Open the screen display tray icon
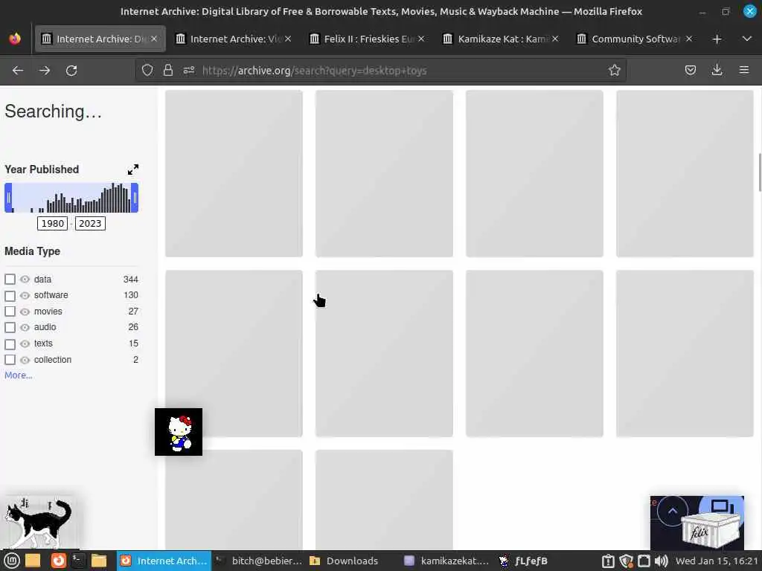 click(x=644, y=561)
